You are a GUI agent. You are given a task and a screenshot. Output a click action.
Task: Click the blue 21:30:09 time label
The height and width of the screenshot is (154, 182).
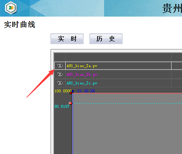86,91
